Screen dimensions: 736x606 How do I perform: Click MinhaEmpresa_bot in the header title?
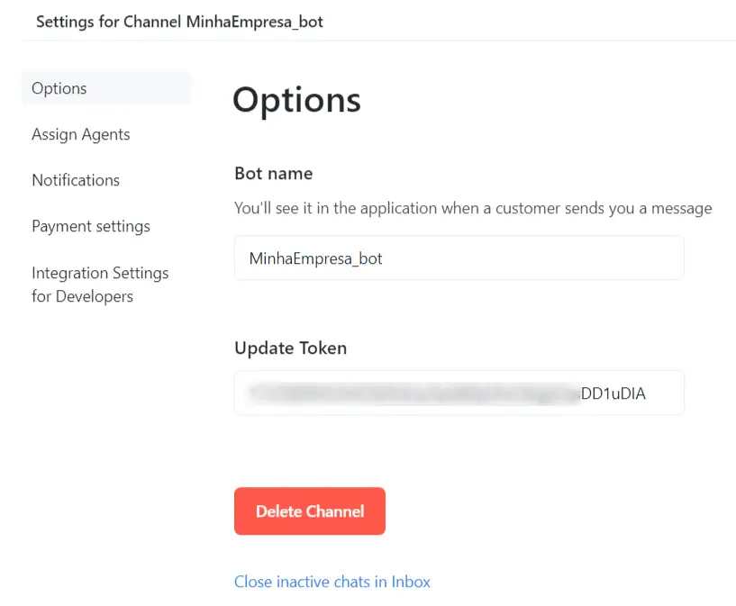(x=255, y=22)
